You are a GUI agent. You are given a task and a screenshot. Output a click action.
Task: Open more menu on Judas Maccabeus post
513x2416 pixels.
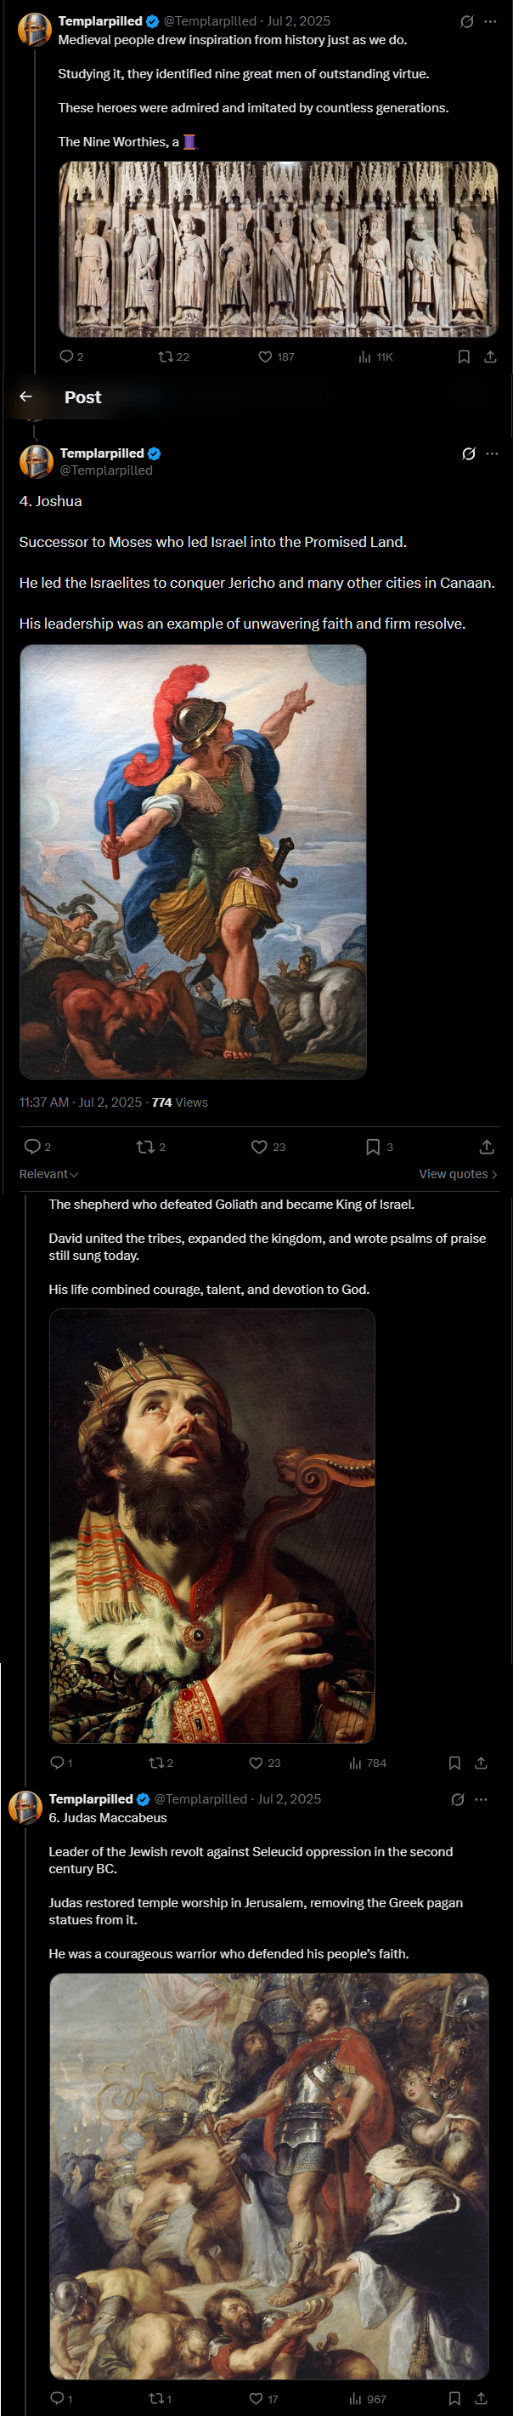pos(482,1799)
